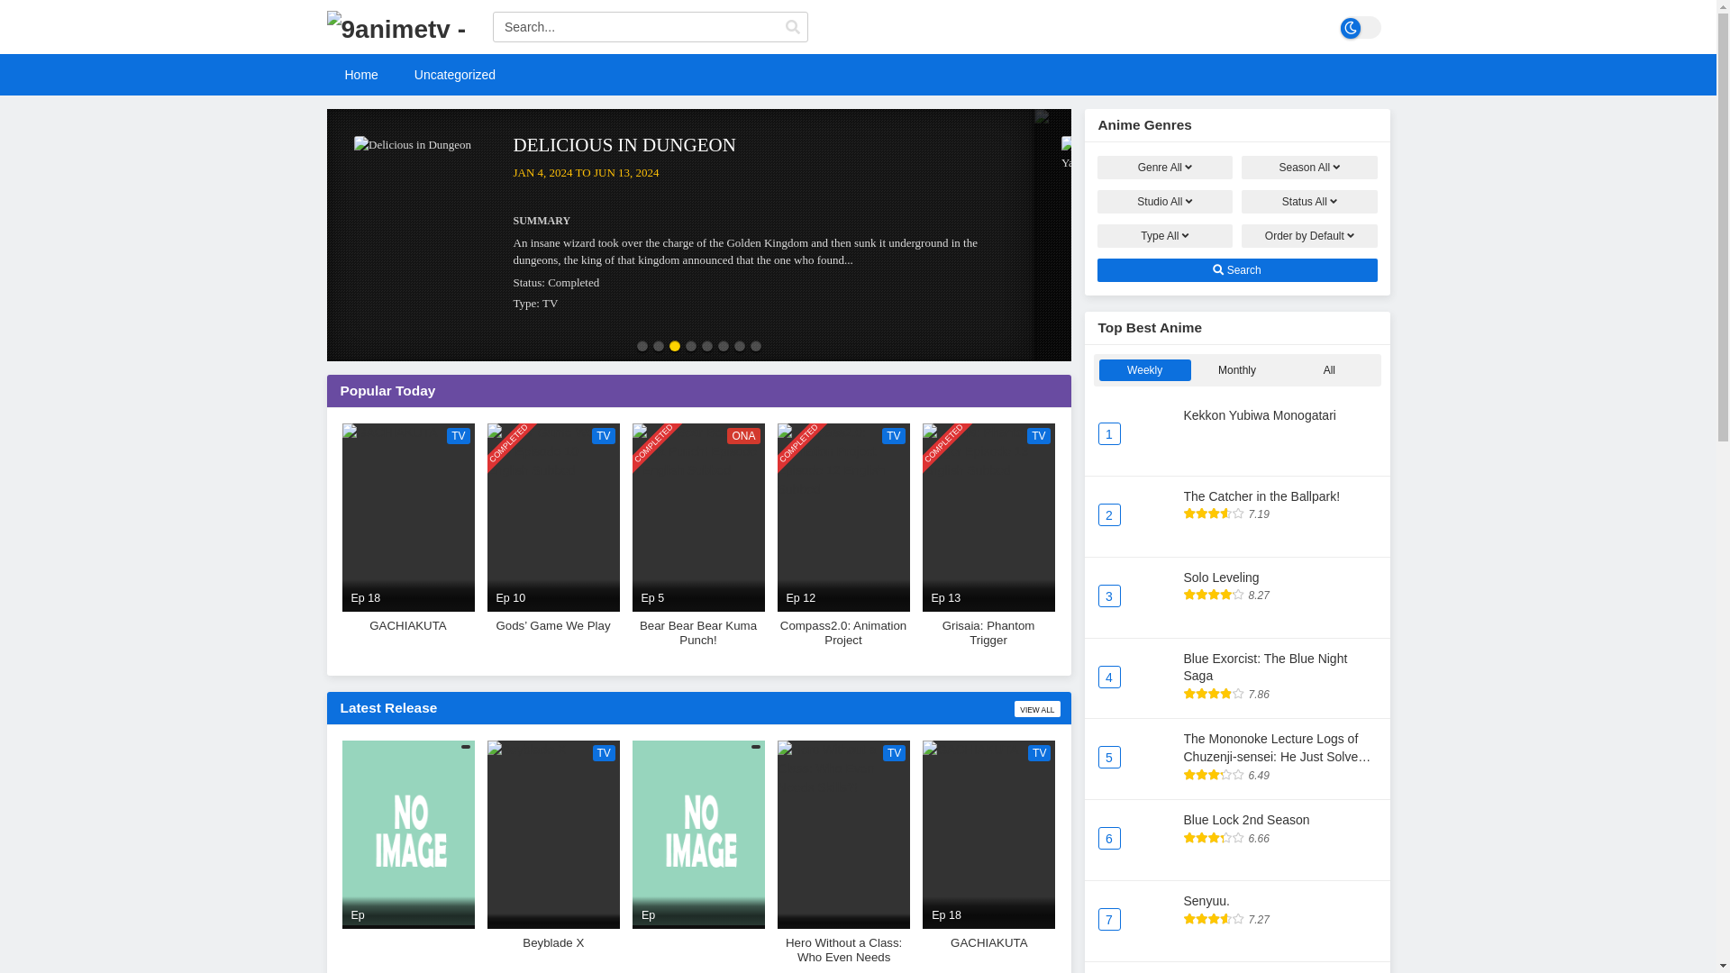Screen dimensions: 1730x973
Task: Open the Uncategorized menu item
Action: (x=454, y=75)
